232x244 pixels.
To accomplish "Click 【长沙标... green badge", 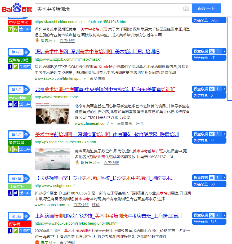I will (20, 187).
